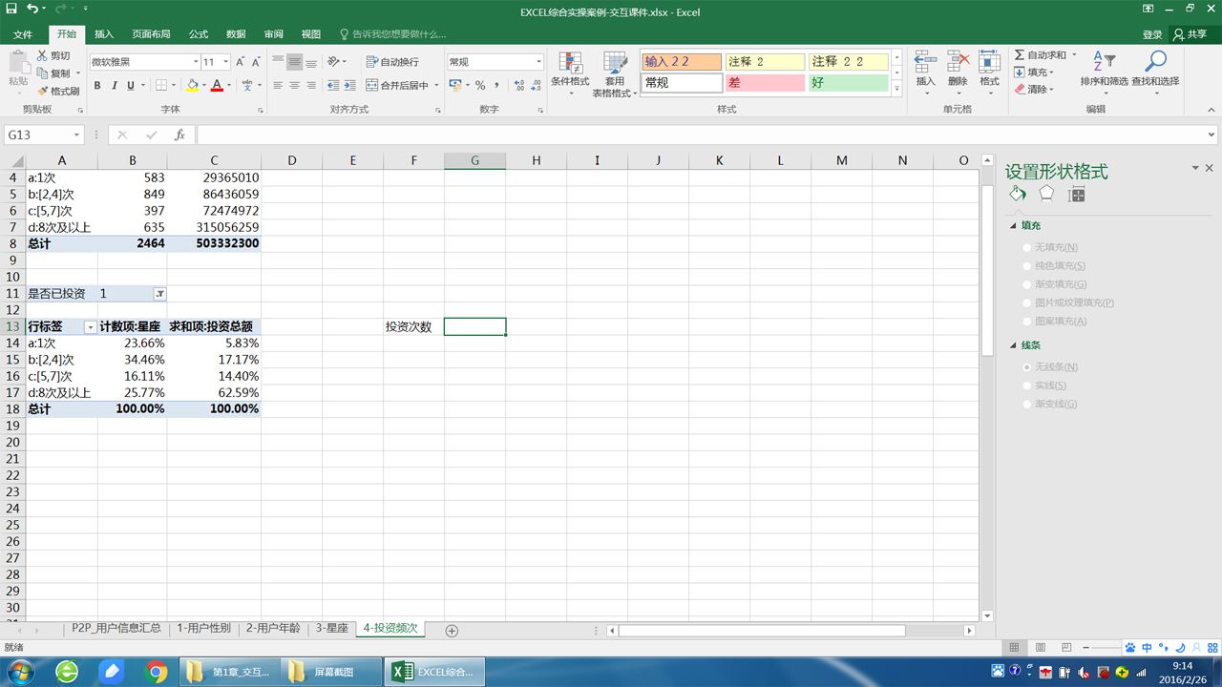Apply the yellow highlight fill color
Screen dimensions: 1222x687
(192, 85)
